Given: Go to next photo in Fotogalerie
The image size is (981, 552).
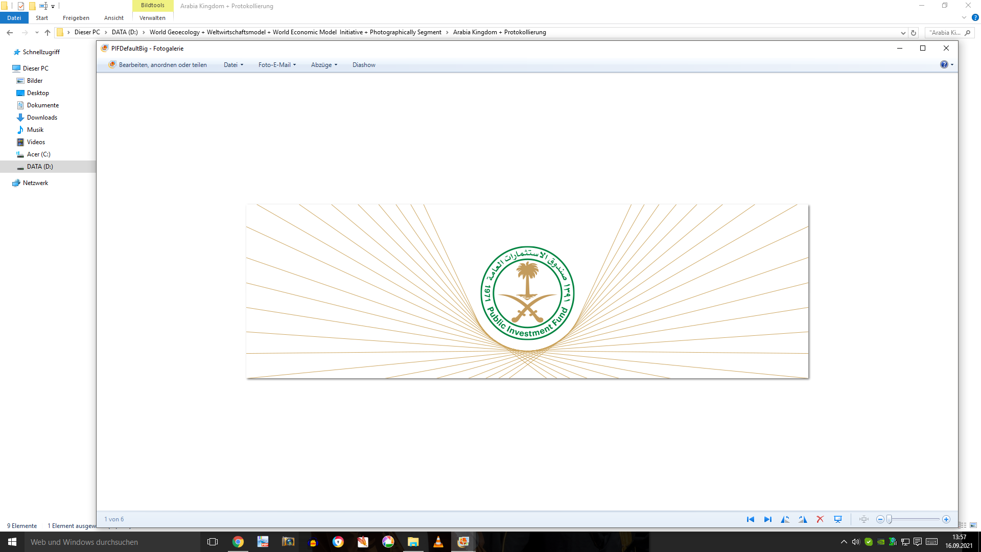Looking at the screenshot, I should point(767,519).
